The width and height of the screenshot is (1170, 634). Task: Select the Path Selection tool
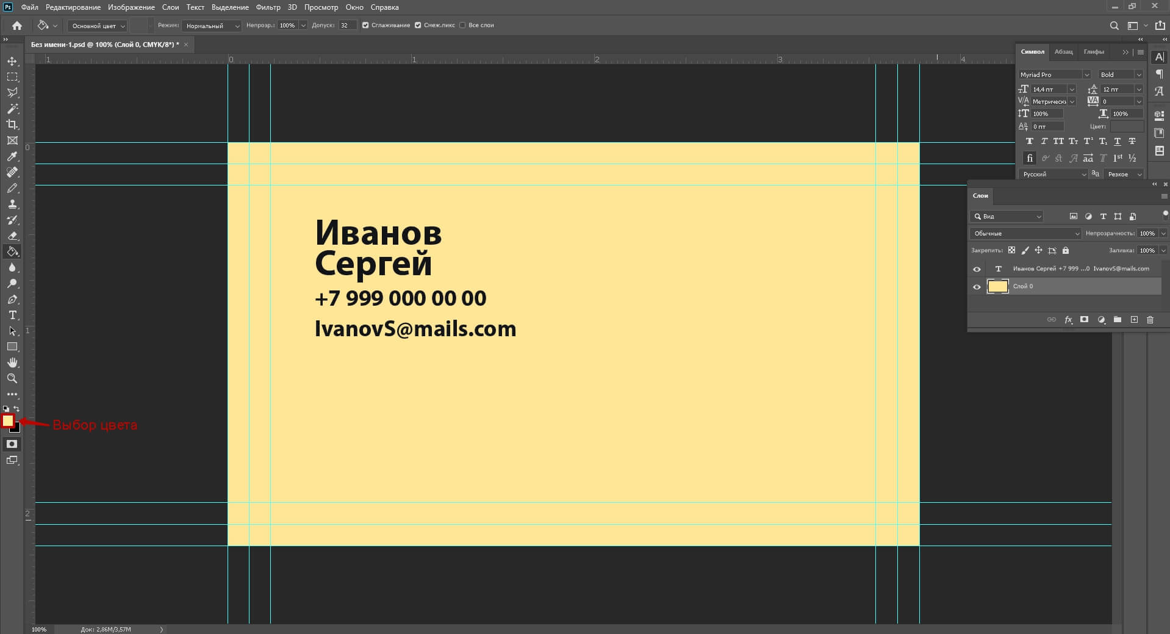click(x=12, y=331)
